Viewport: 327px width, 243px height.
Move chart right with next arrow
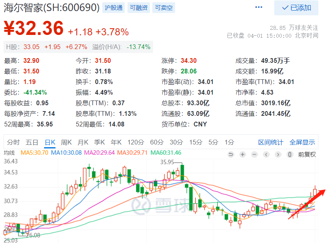pyautogui.click(x=278, y=155)
